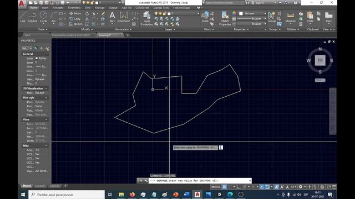
Task: Click Match Properties icon
Action: pyautogui.click(x=225, y=18)
